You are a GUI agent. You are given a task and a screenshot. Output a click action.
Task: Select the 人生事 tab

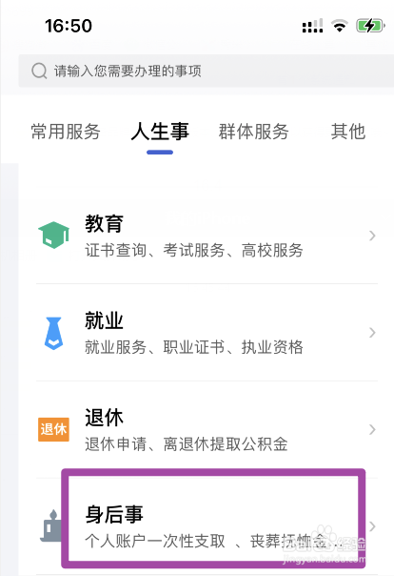point(160,132)
